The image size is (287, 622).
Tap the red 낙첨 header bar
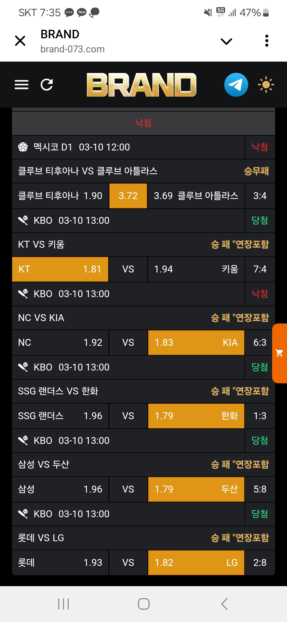coord(143,123)
